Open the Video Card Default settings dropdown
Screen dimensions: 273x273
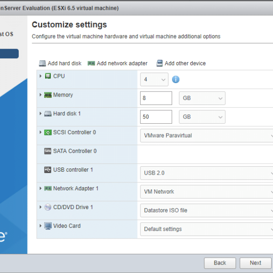click(x=206, y=229)
